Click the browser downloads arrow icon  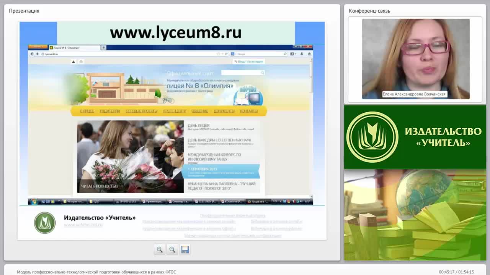point(302,54)
